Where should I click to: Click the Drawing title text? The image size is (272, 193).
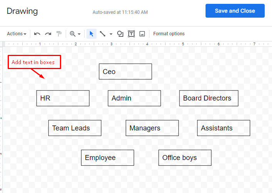click(22, 11)
